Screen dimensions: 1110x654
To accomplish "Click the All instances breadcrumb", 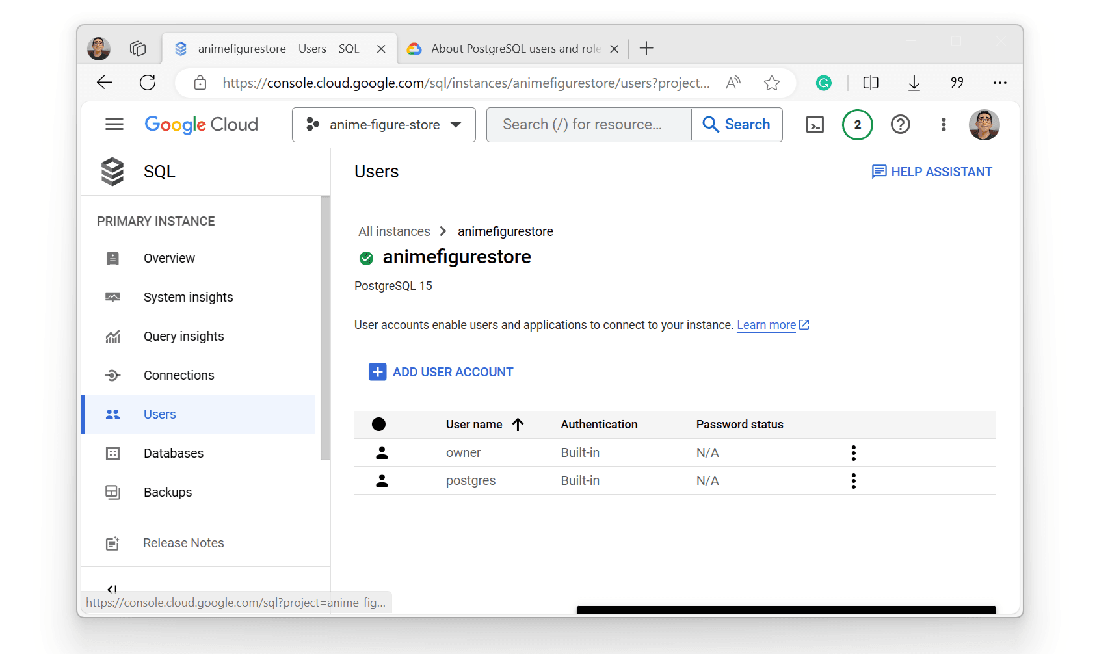I will pos(394,231).
